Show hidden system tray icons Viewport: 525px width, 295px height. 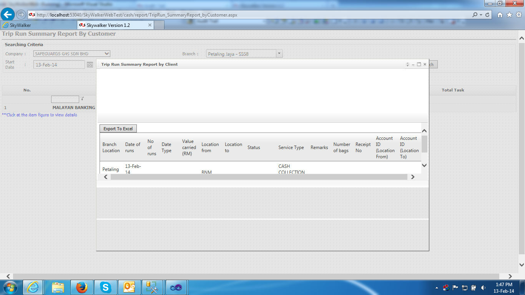point(437,288)
